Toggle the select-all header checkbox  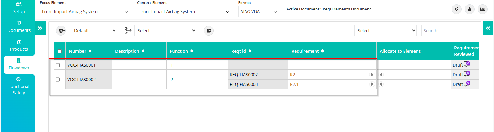[60, 51]
